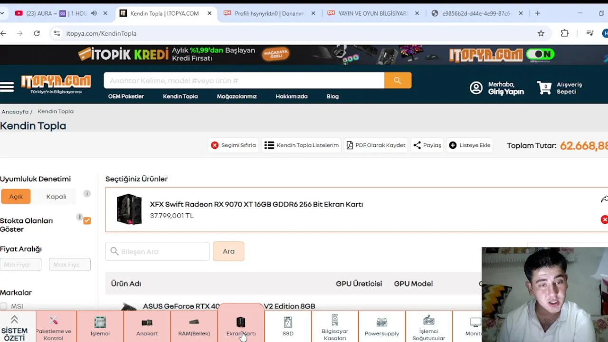Focus the Min Fiyat field

20,265
